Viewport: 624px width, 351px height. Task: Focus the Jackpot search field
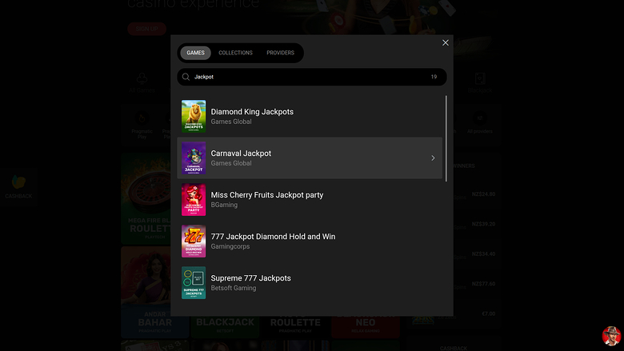pyautogui.click(x=312, y=77)
